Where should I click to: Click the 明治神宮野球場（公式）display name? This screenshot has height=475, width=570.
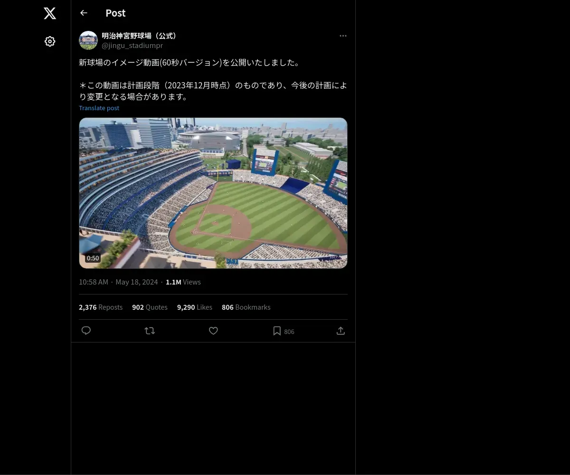pyautogui.click(x=140, y=36)
